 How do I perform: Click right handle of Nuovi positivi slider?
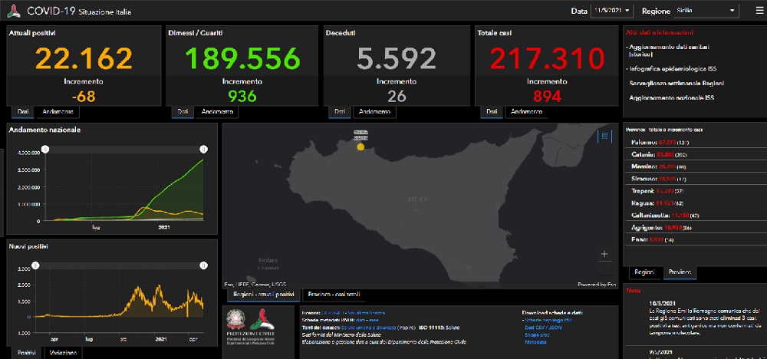coord(204,265)
